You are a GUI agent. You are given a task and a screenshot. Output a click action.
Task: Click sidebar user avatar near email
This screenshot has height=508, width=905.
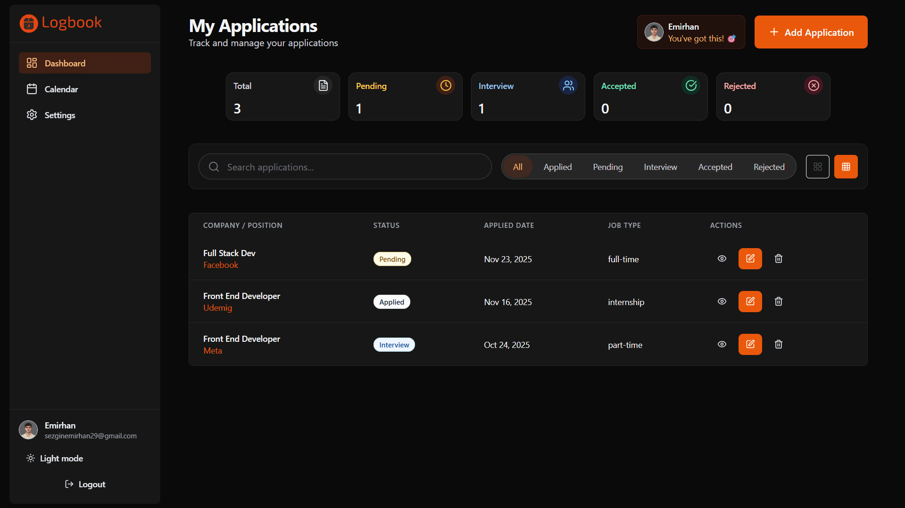(x=28, y=430)
